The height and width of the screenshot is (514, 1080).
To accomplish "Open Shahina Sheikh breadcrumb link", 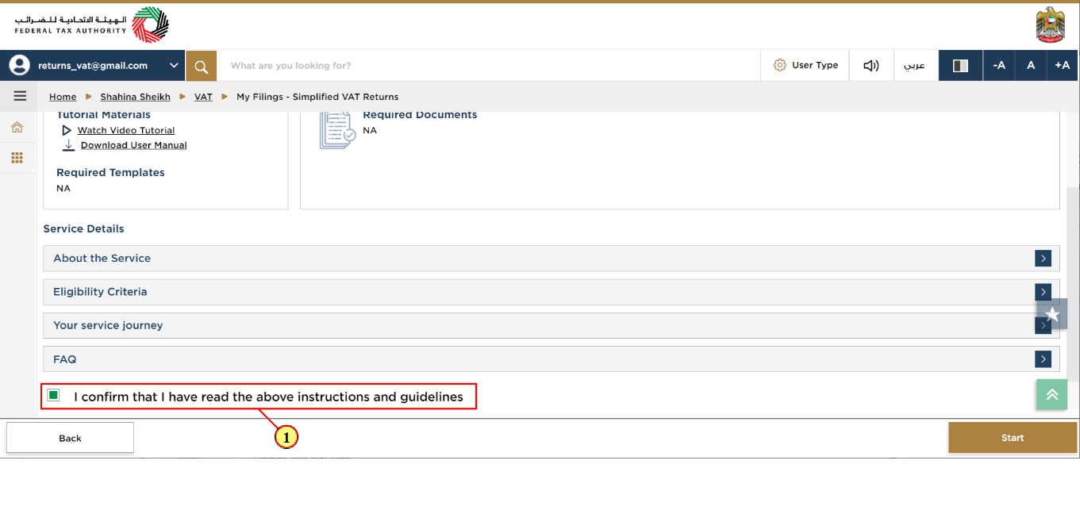I will (x=135, y=97).
